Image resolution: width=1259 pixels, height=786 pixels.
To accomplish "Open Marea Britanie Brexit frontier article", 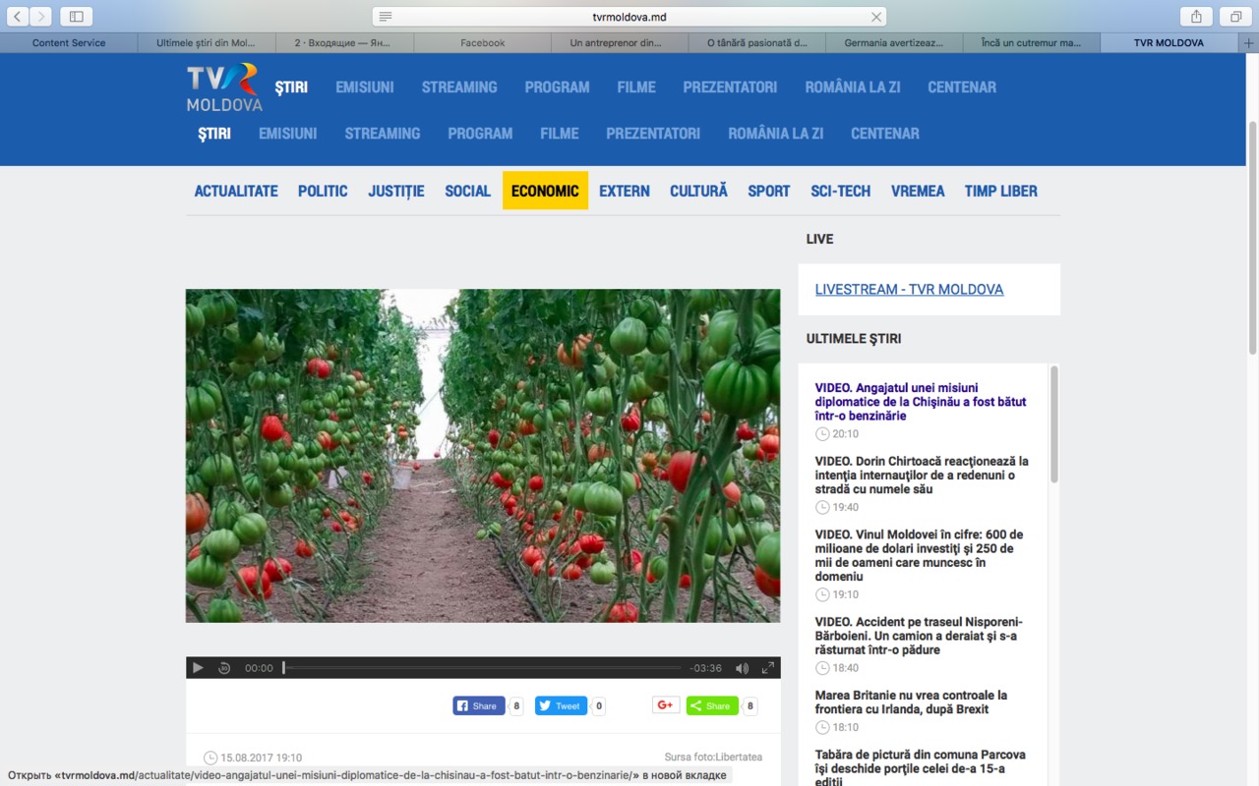I will [911, 702].
